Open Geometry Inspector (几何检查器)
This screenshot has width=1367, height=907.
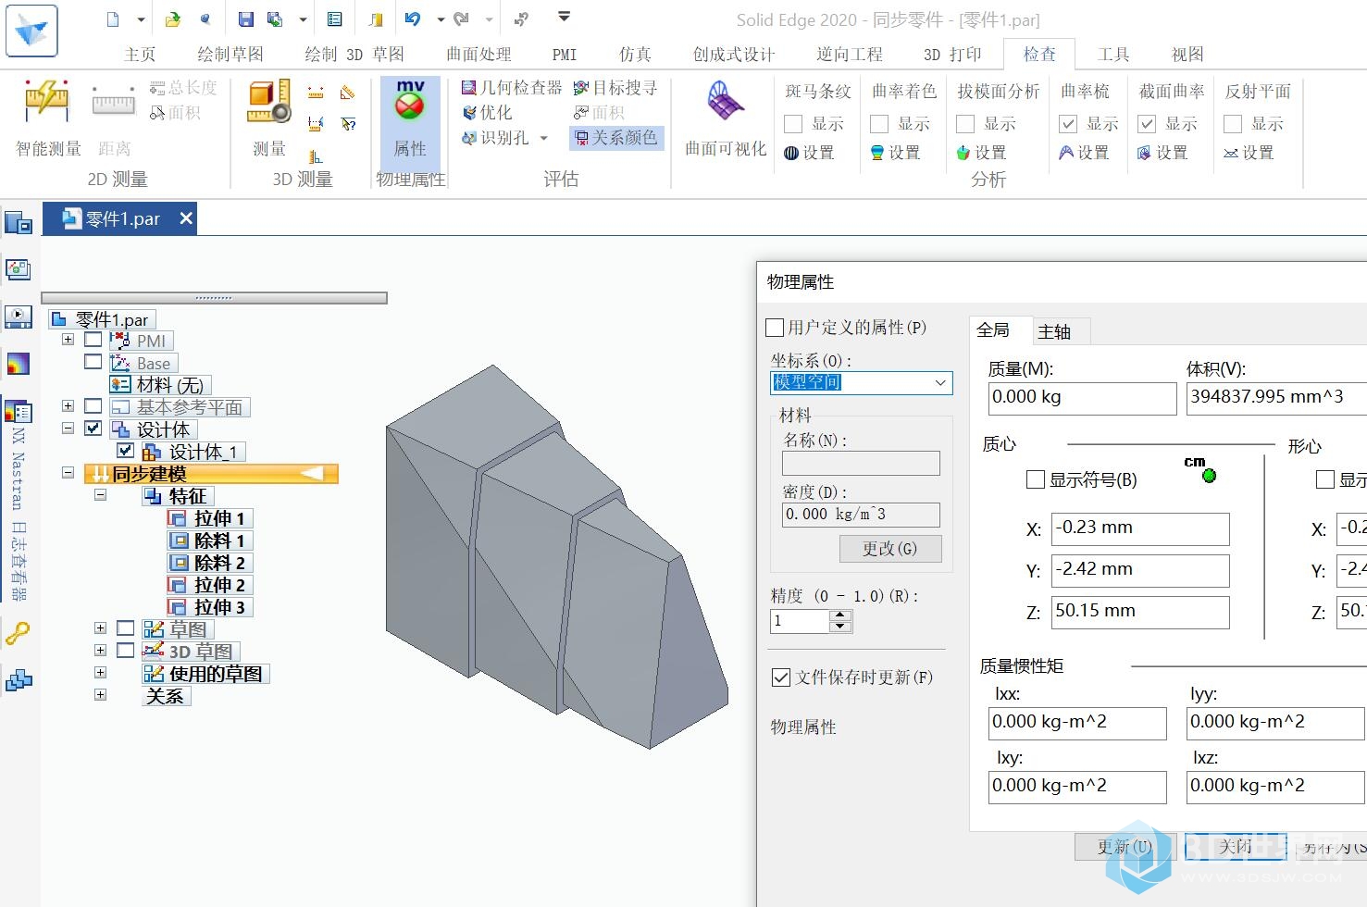click(x=512, y=88)
